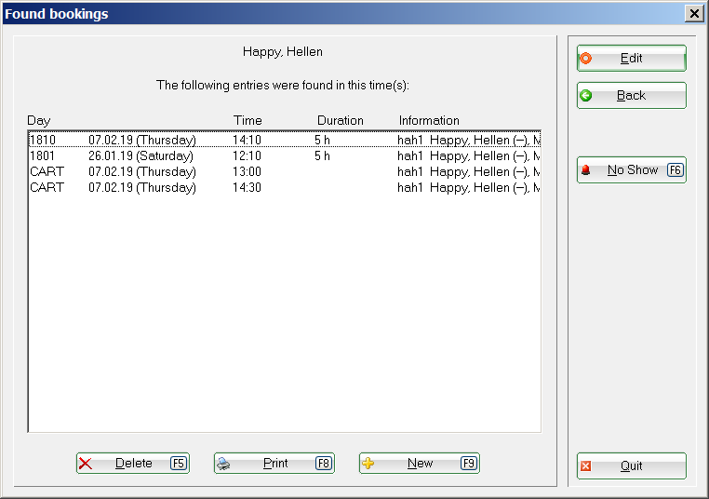Click the 07.02.19 (Thursday) date in the 14:30 row
This screenshot has width=709, height=499.
click(142, 187)
